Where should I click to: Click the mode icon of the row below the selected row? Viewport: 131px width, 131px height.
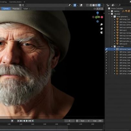click(x=106, y=52)
